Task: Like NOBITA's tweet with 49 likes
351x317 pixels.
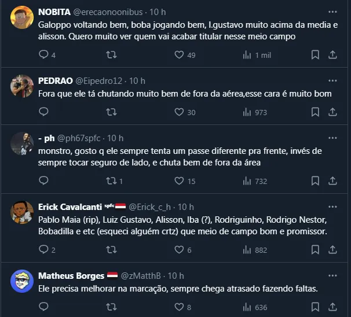Action: pyautogui.click(x=180, y=55)
